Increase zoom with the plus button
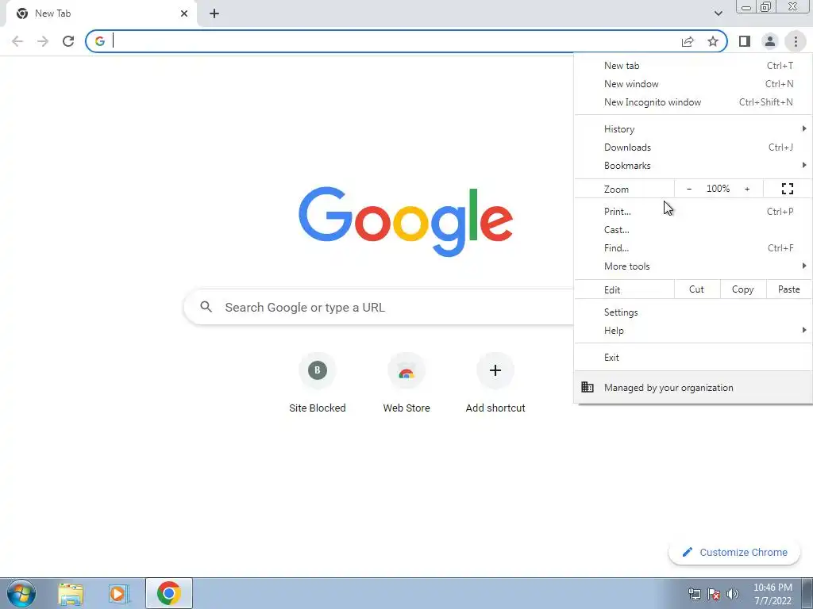This screenshot has height=609, width=813. 747,189
